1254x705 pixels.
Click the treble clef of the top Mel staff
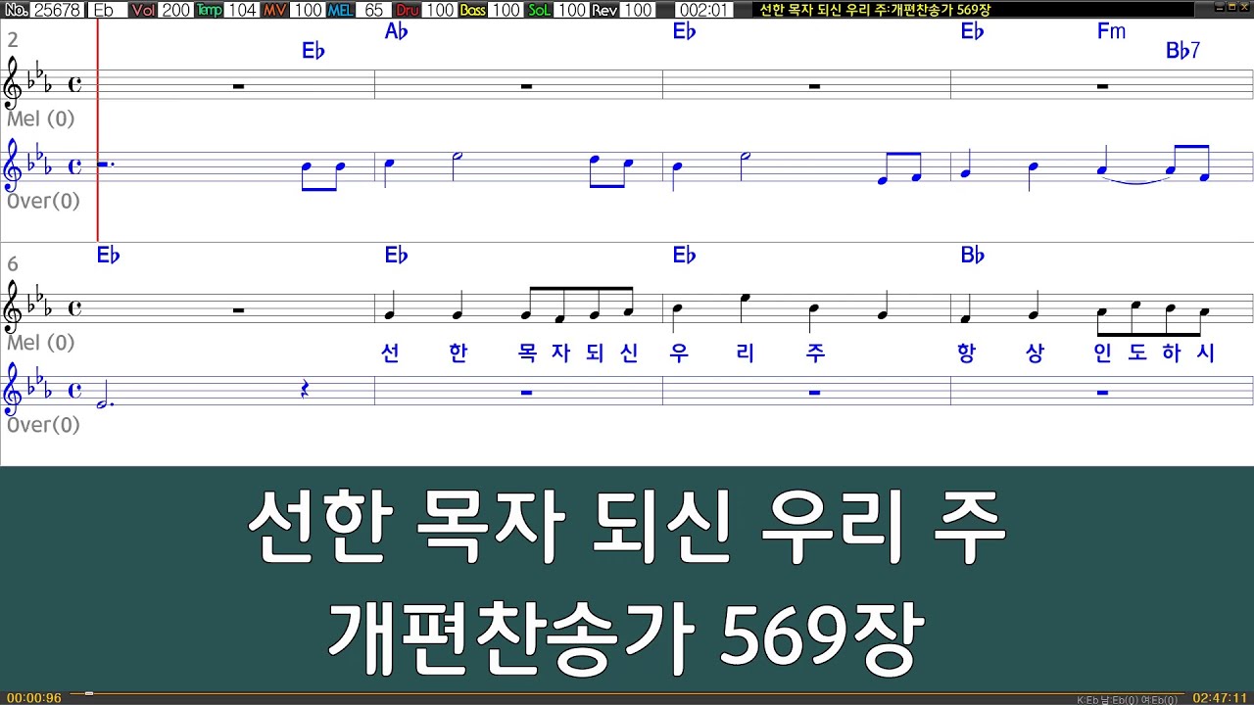tap(14, 84)
